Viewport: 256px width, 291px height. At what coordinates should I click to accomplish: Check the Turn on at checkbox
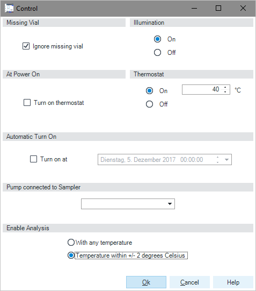point(33,159)
